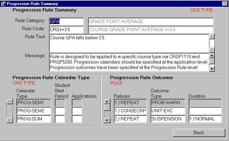Image resolution: width=229 pixels, height=141 pixels.
Task: Click the UNIT-EXC outcome type field
Action: click(x=168, y=111)
